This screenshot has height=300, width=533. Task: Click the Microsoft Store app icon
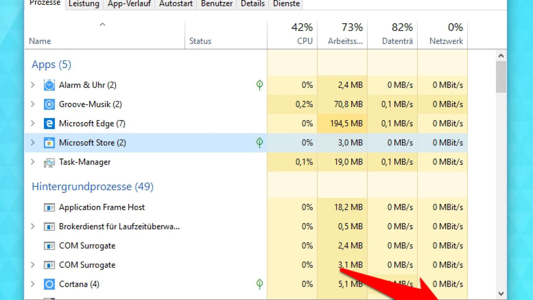[x=49, y=143]
